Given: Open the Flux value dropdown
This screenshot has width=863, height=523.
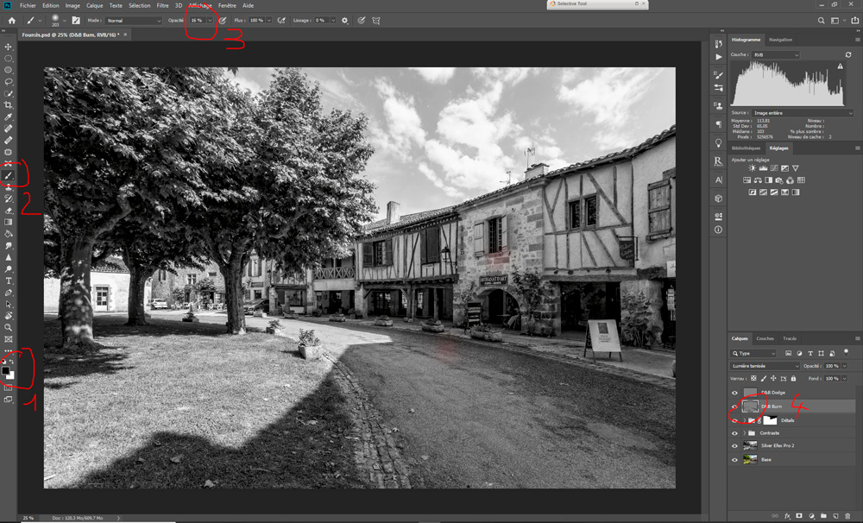Looking at the screenshot, I should [x=268, y=21].
